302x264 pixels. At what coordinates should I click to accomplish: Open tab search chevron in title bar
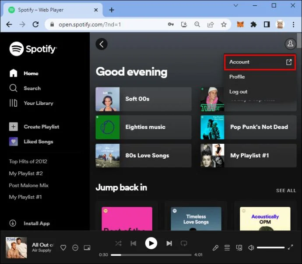click(x=236, y=5)
